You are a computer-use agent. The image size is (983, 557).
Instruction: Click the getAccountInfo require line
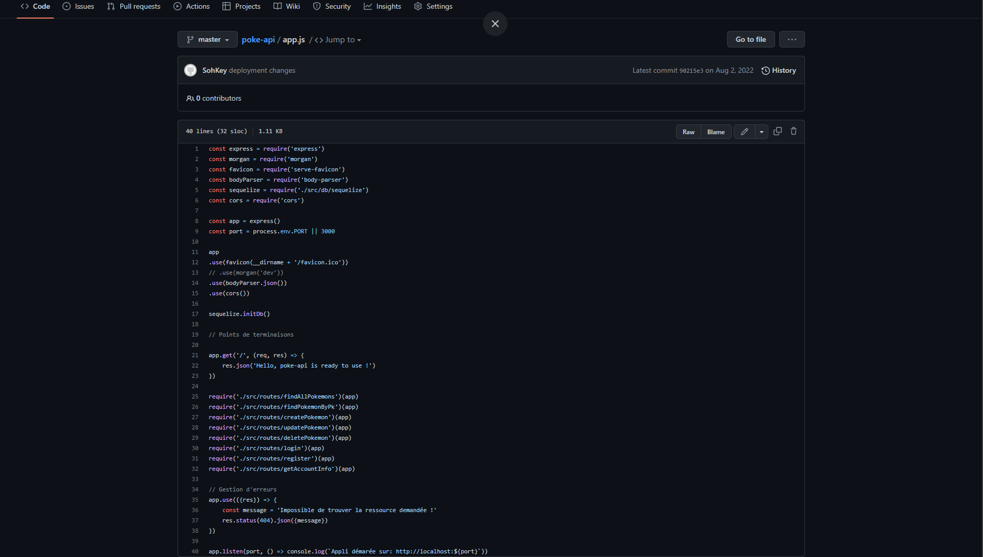[x=282, y=469]
